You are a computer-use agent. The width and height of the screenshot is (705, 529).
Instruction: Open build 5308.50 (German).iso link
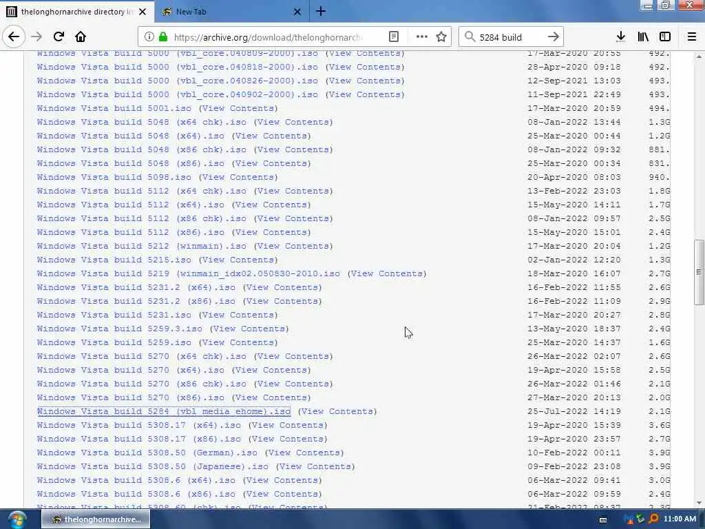[147, 453]
